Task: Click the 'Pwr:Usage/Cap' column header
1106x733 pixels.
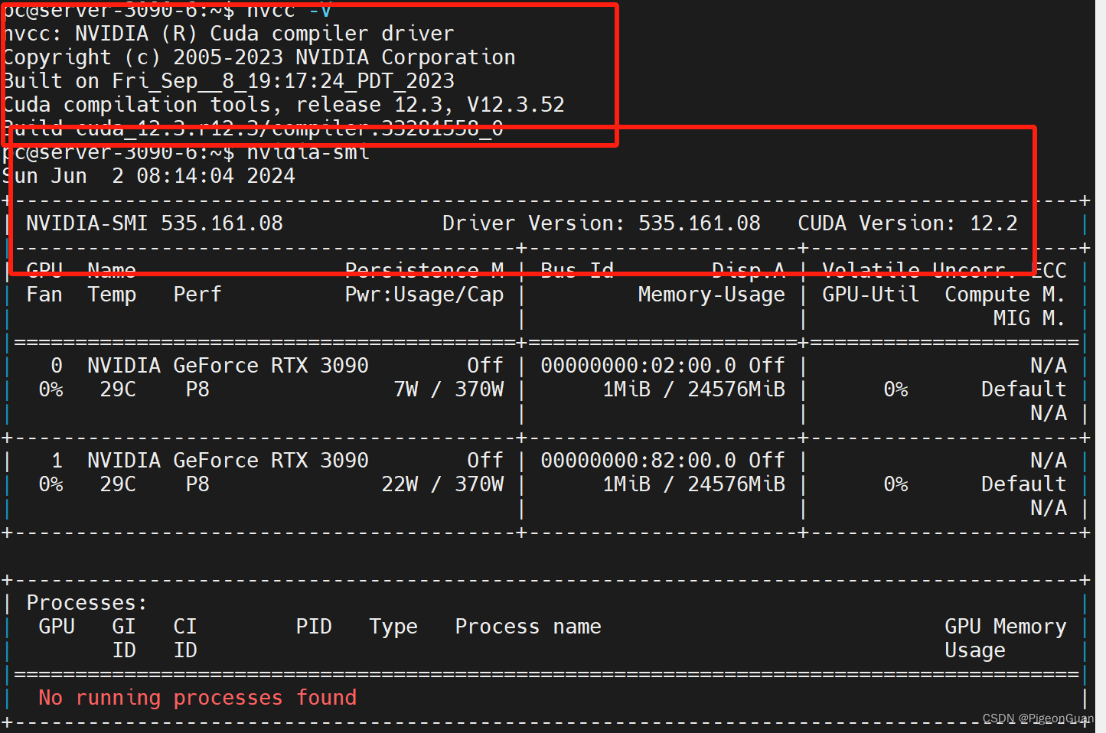Action: click(424, 295)
